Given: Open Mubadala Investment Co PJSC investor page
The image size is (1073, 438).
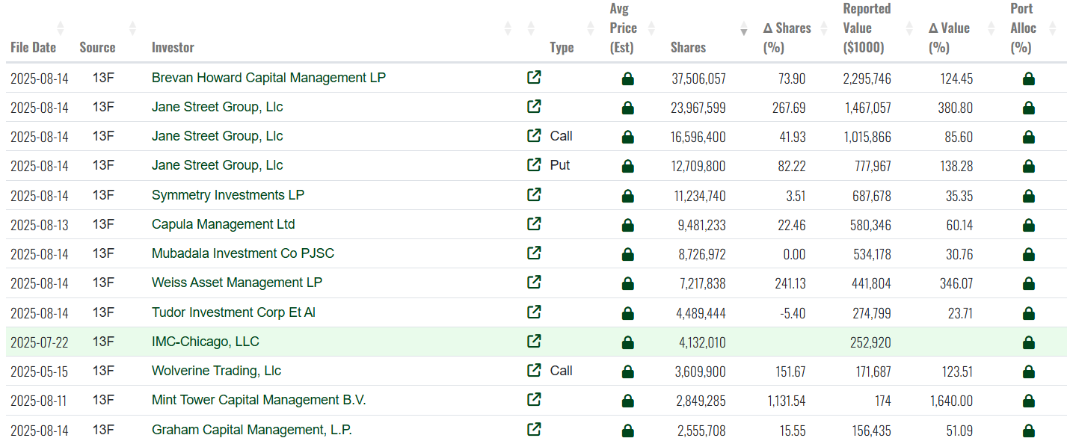Looking at the screenshot, I should 243,253.
